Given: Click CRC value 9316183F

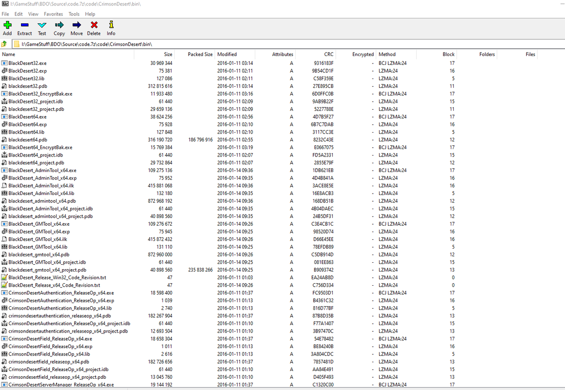Looking at the screenshot, I should pyautogui.click(x=323, y=63).
